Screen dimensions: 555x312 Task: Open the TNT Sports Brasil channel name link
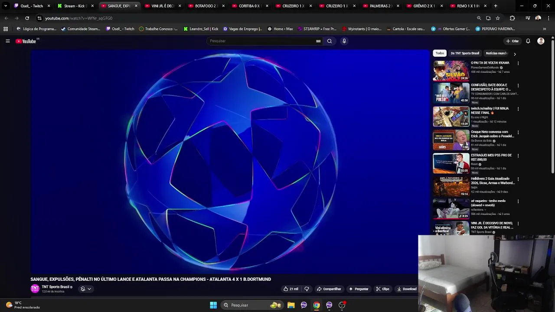[x=55, y=287]
